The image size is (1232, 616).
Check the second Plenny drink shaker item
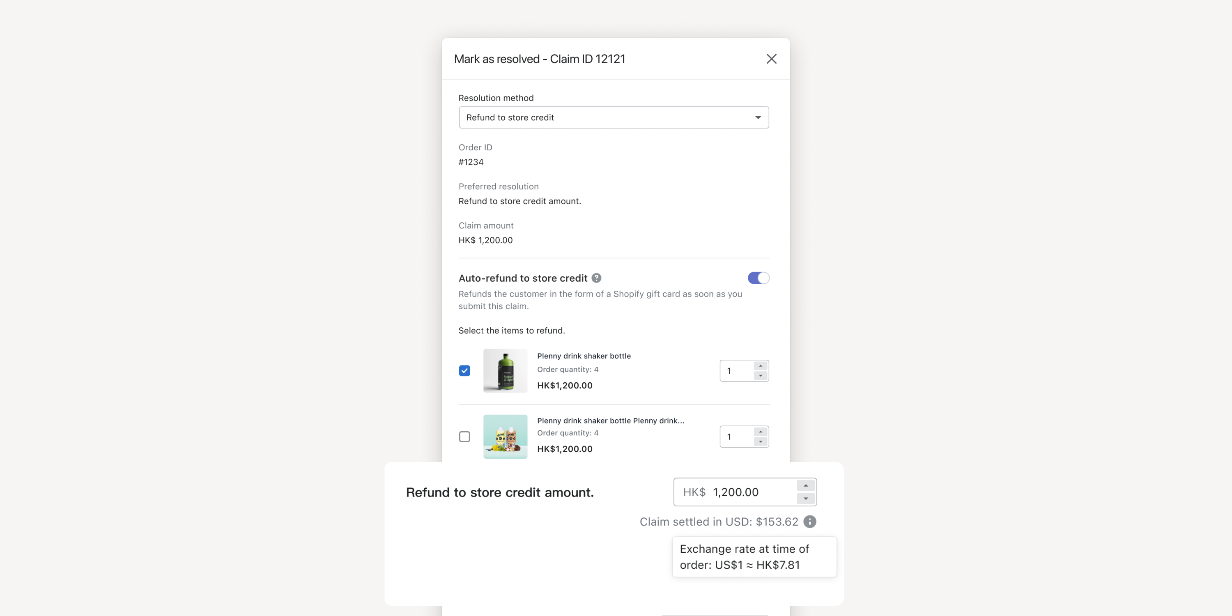click(464, 437)
